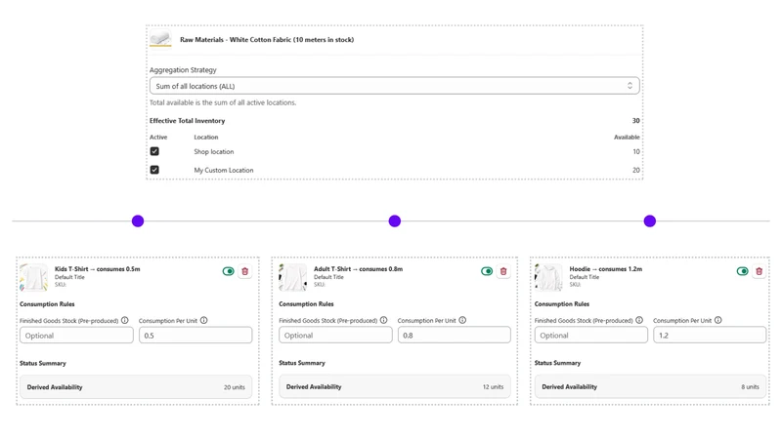This screenshot has width=782, height=439.
Task: Click the Shop location available value 10
Action: tap(636, 151)
